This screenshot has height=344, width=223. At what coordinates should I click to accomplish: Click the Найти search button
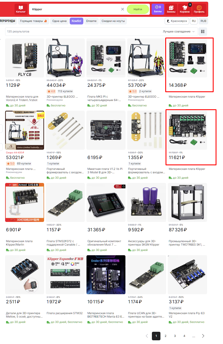[138, 9]
